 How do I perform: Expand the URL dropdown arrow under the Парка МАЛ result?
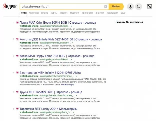pos(71,26)
